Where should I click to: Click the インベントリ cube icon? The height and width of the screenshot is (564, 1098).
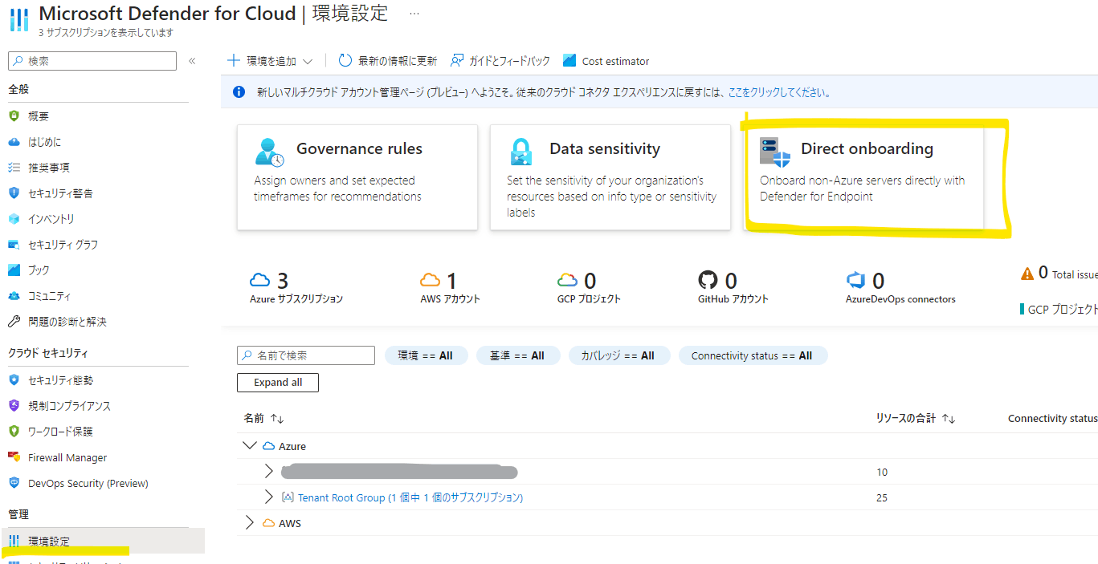pos(14,219)
